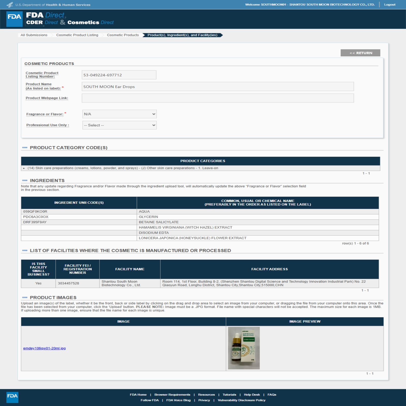Viewport: 406px width, 406px height.
Task: Open FDA Voice Blog footer link
Action: (x=178, y=400)
